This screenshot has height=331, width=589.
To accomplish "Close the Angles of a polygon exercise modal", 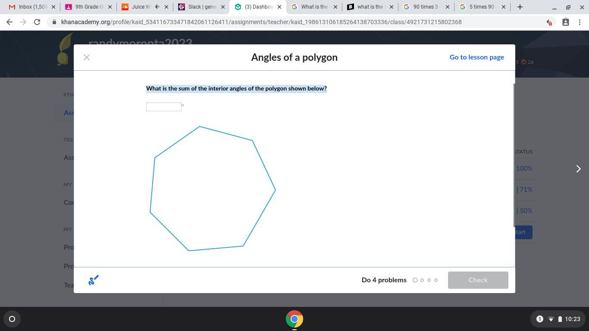I will click(x=87, y=57).
